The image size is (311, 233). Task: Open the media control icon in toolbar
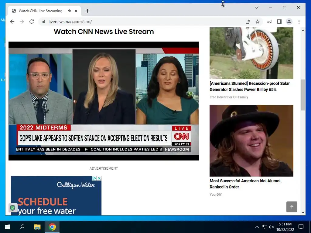point(269,22)
